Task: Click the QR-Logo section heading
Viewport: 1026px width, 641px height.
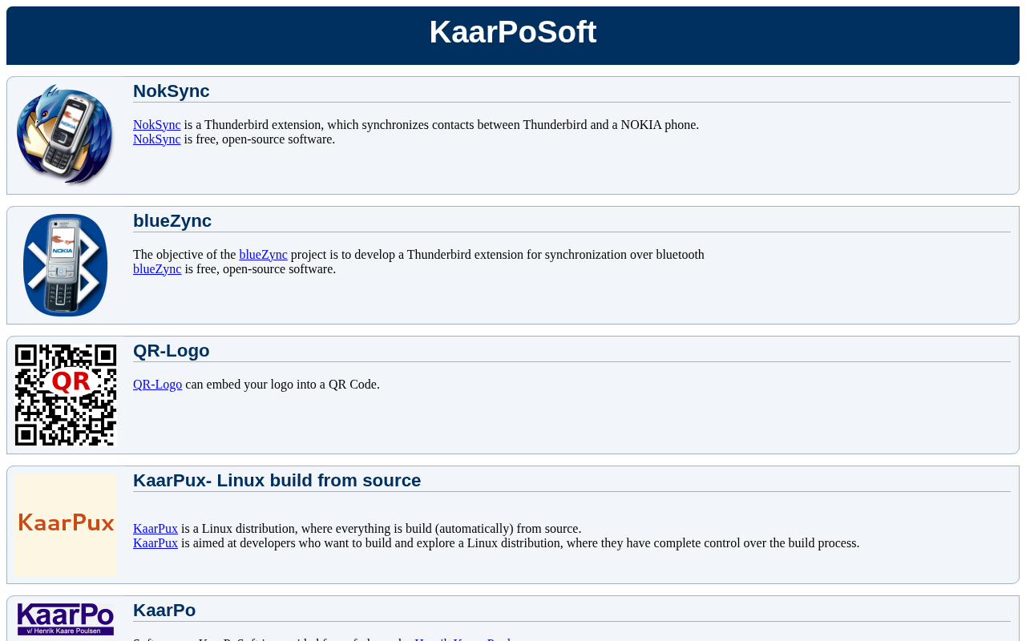Action: pos(172,351)
